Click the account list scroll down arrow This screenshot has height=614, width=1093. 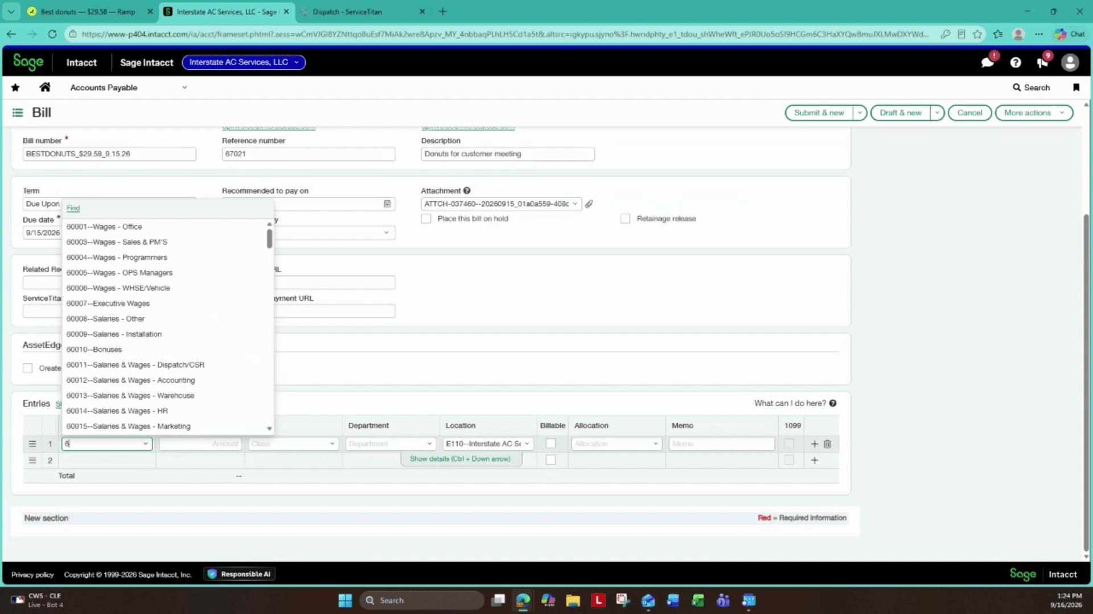pyautogui.click(x=269, y=429)
